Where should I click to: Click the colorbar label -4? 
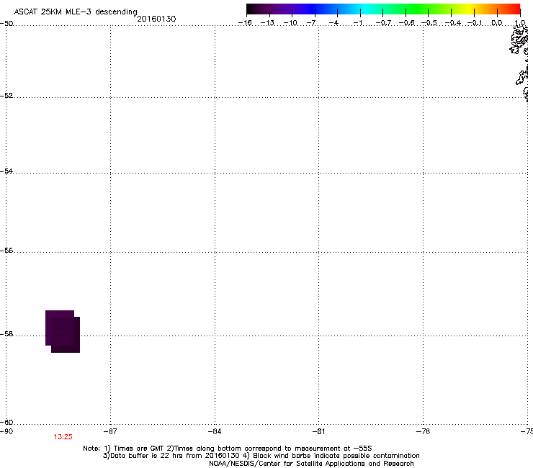(x=333, y=23)
